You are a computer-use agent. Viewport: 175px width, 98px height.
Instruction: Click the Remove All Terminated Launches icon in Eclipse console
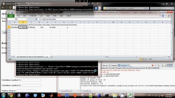159,65
